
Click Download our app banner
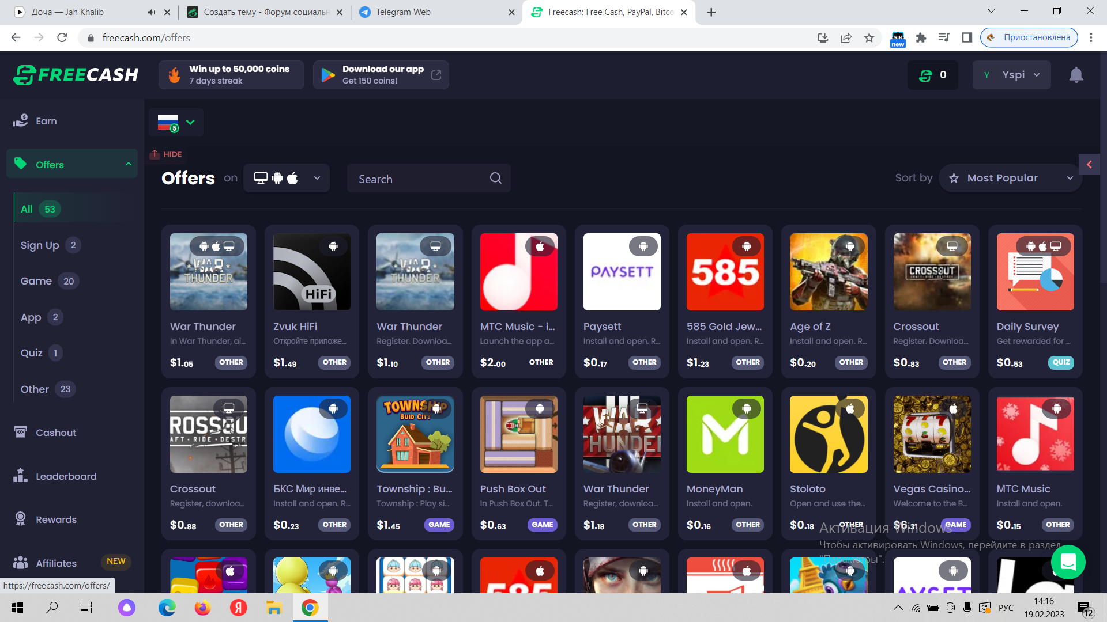[381, 75]
